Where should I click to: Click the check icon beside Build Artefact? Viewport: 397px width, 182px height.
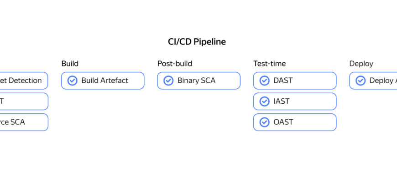[72, 81]
